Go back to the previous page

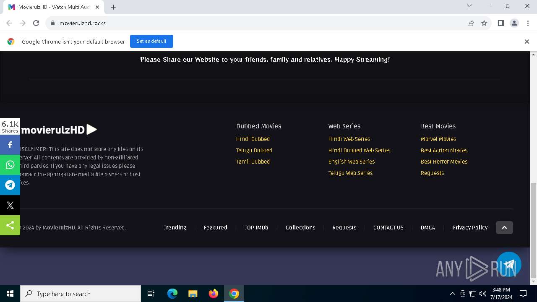point(9,23)
